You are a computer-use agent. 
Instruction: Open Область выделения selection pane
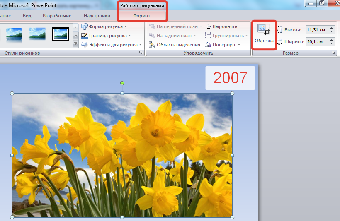pyautogui.click(x=175, y=45)
